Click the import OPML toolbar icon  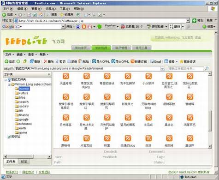coord(94,61)
